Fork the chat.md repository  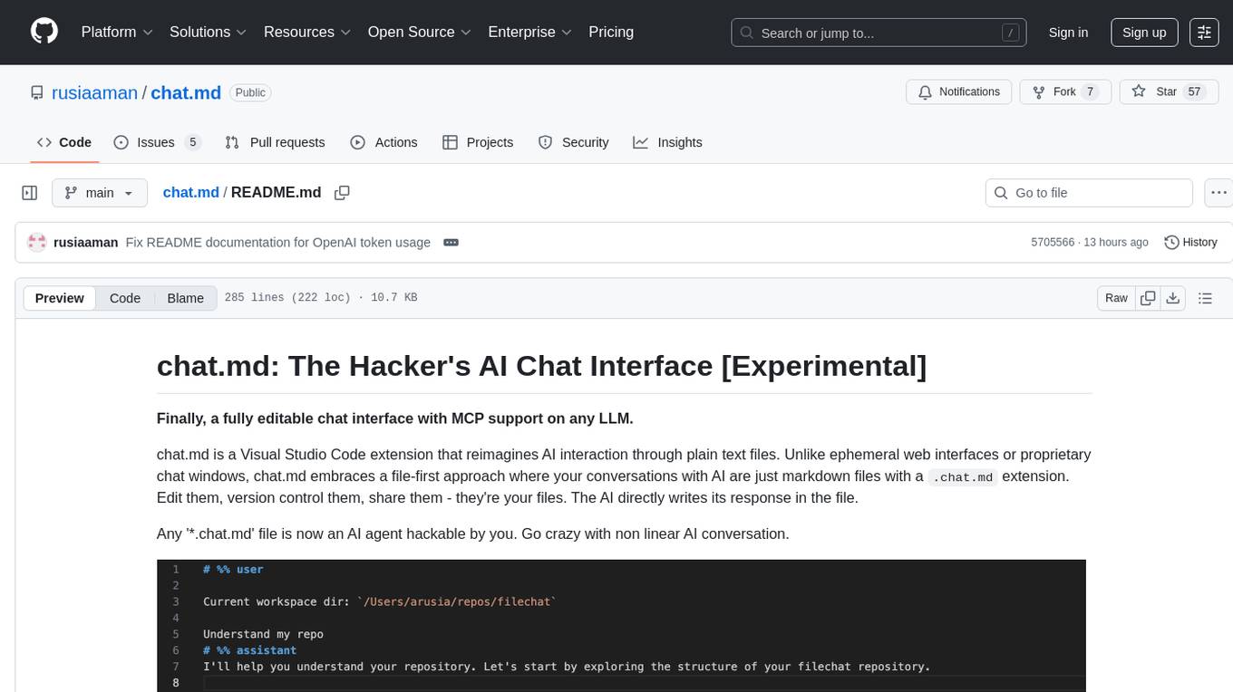1066,92
